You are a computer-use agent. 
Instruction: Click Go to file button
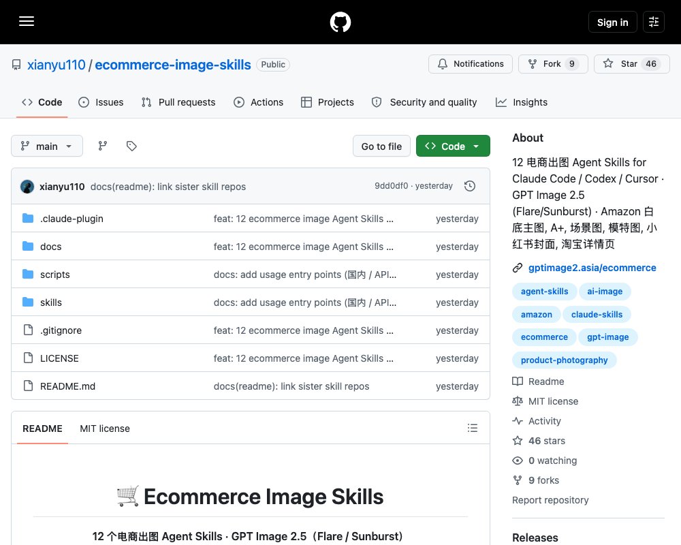[x=381, y=146]
